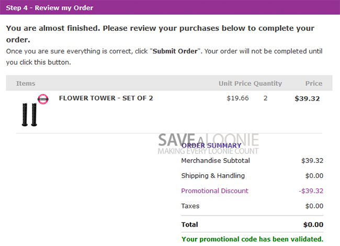Image resolution: width=340 pixels, height=246 pixels.
Task: Click the $0.00 order total amount
Action: [x=313, y=225]
